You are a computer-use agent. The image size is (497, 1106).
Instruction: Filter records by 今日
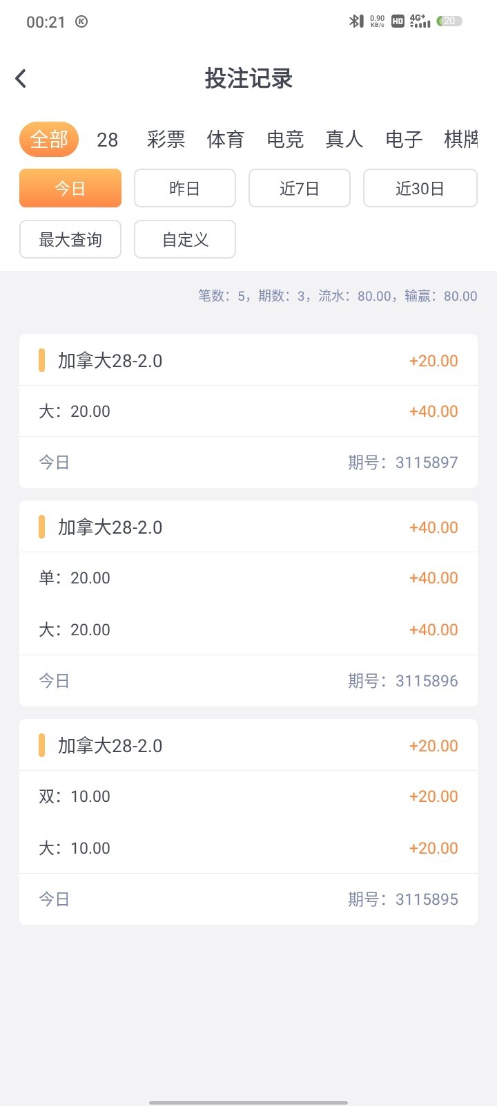click(70, 188)
